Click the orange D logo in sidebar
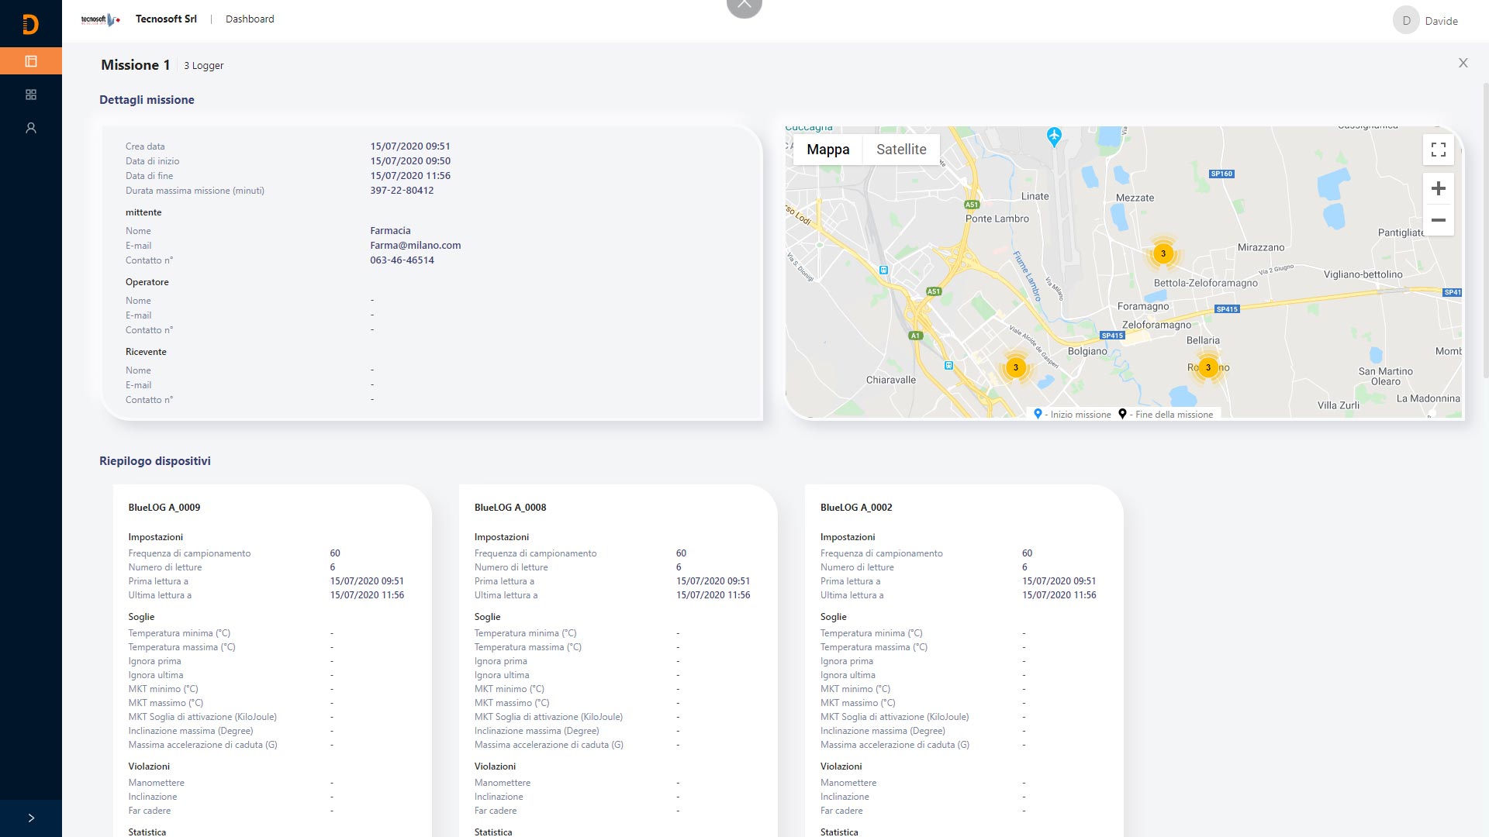 pyautogui.click(x=30, y=25)
